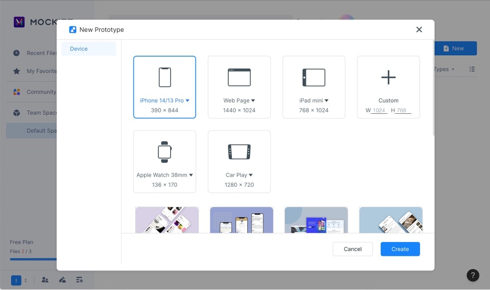Click the Files 2 / 3 counter
This screenshot has height=290, width=490.
[20, 251]
